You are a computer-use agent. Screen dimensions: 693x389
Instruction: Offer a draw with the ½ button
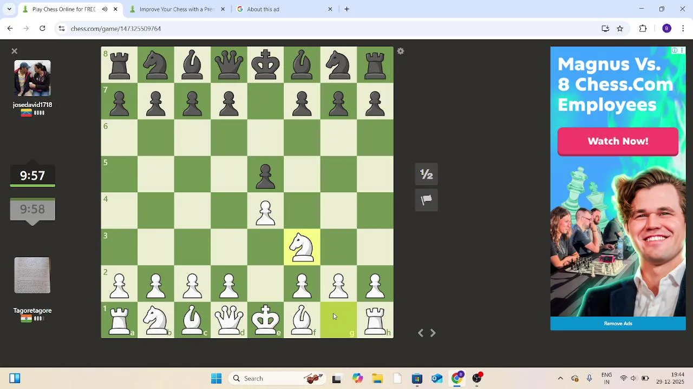pyautogui.click(x=427, y=175)
